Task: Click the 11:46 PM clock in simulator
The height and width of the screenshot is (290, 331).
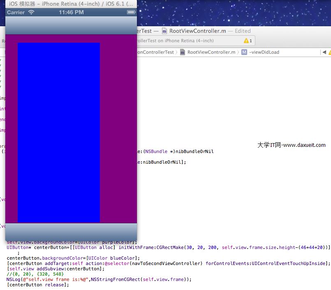Action: [x=71, y=12]
